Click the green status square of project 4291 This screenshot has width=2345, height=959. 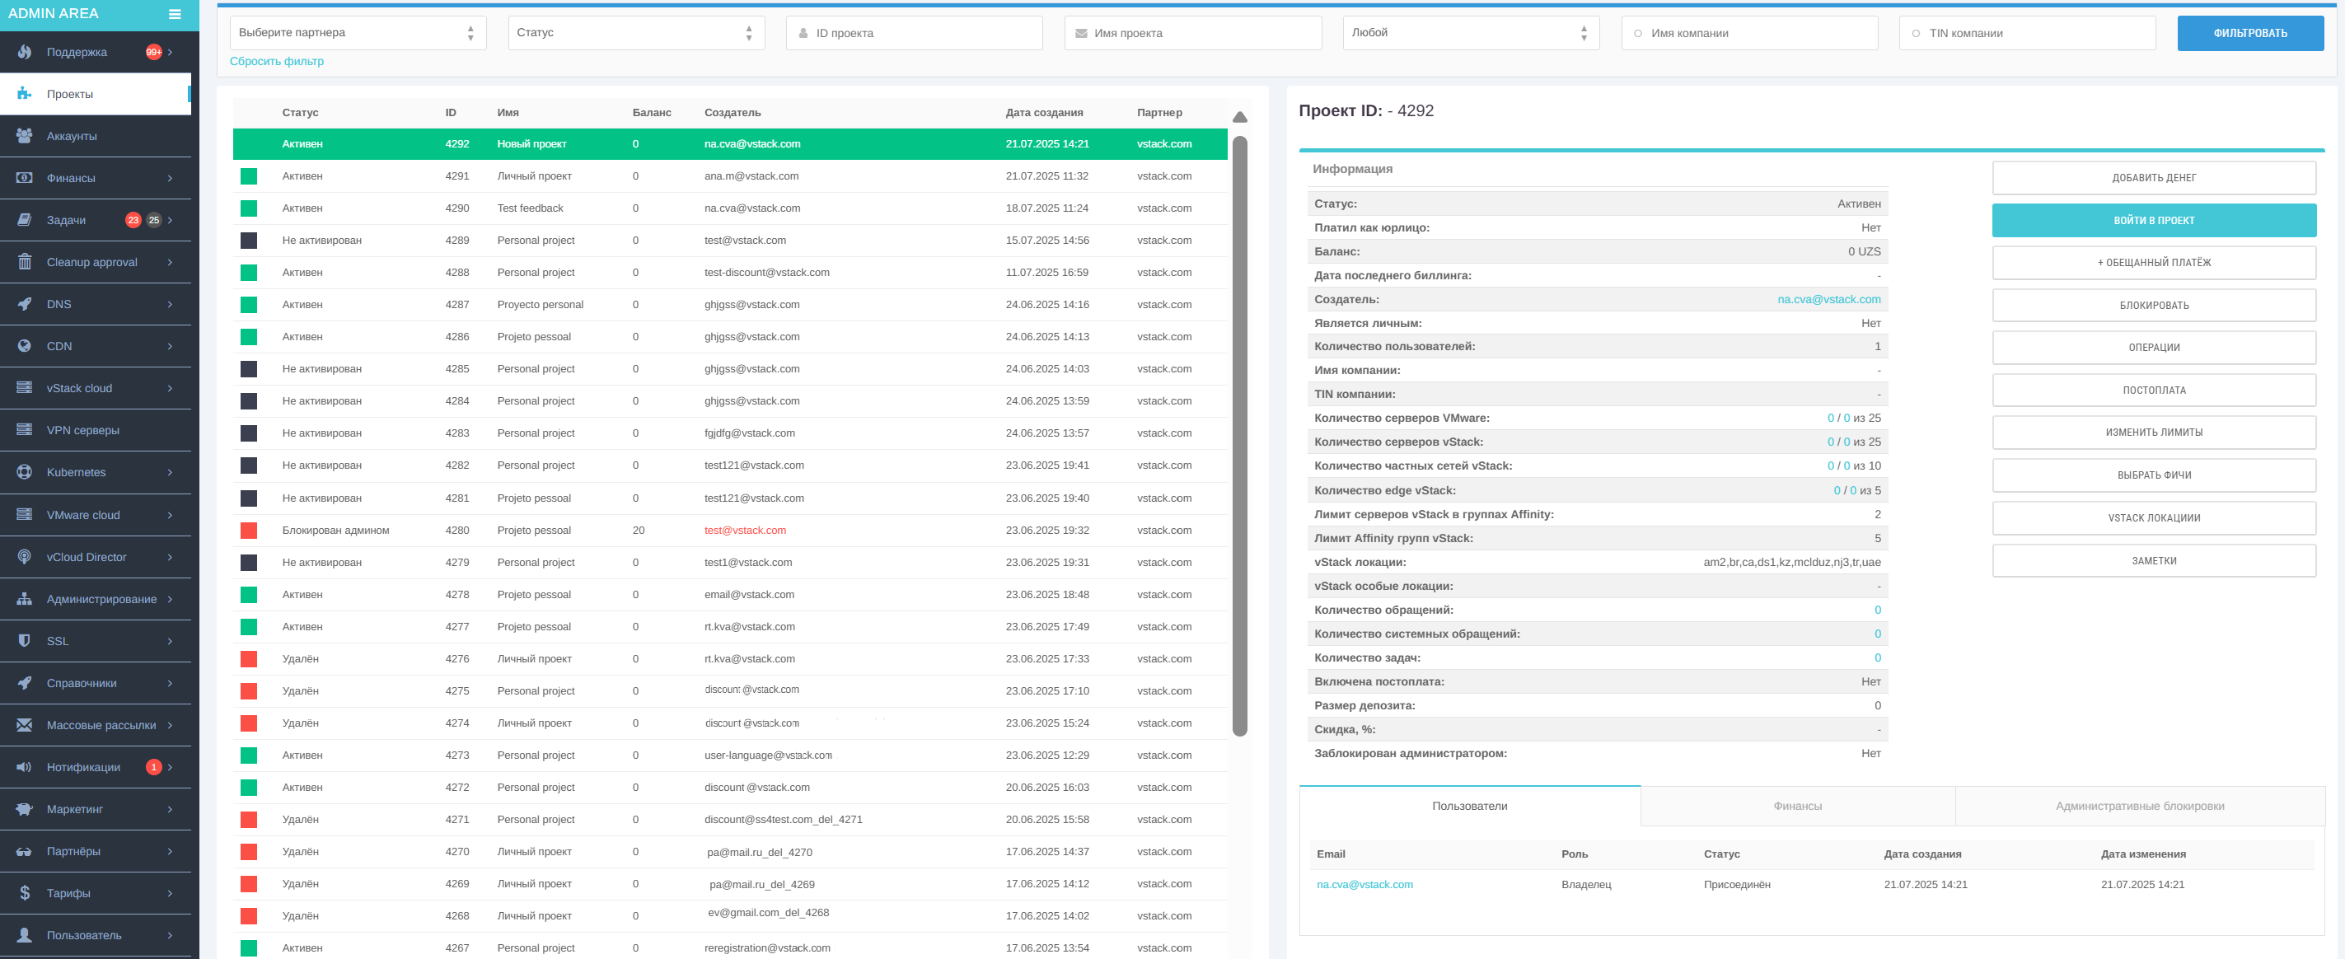point(249,176)
